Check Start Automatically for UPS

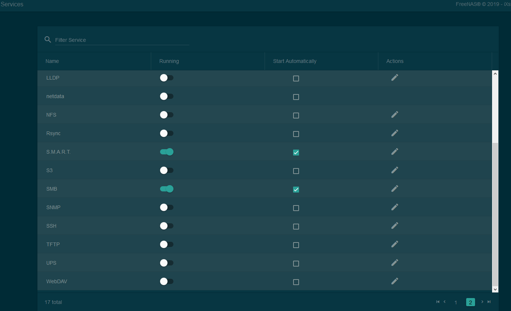coord(296,264)
